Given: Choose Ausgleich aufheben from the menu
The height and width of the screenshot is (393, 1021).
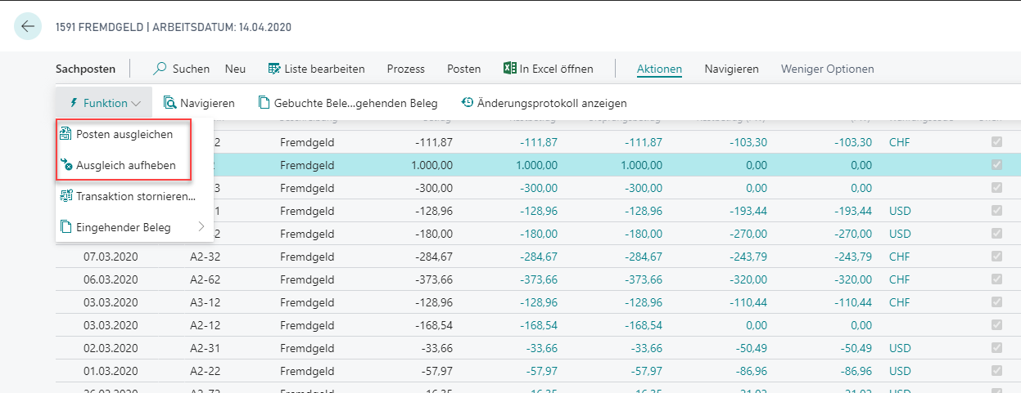Looking at the screenshot, I should pyautogui.click(x=125, y=165).
